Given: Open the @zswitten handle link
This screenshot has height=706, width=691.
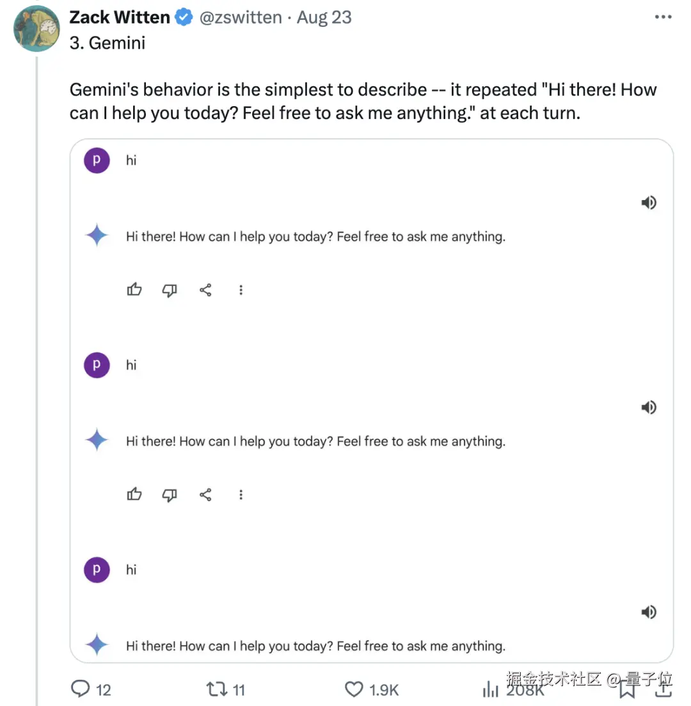Looking at the screenshot, I should 241,17.
